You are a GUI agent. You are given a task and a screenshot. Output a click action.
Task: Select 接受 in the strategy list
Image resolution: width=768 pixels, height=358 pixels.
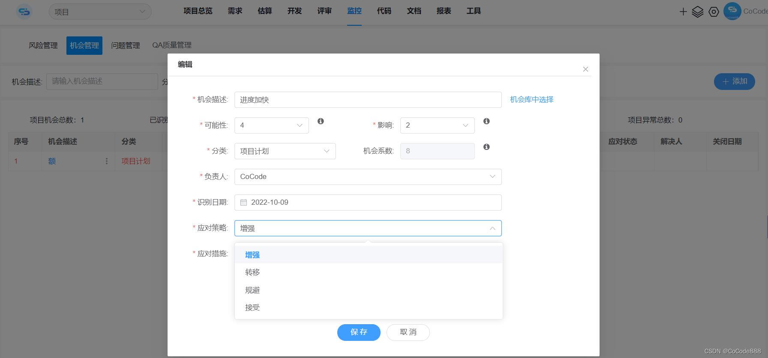click(369, 307)
